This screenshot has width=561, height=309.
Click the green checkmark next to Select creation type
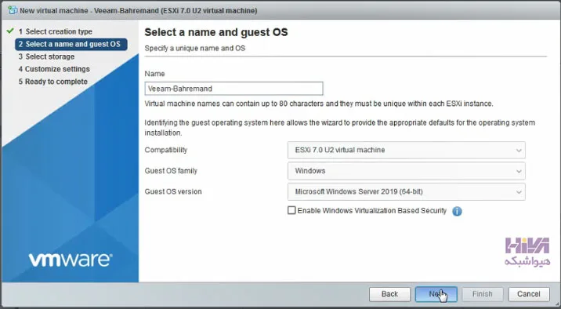[x=10, y=31]
